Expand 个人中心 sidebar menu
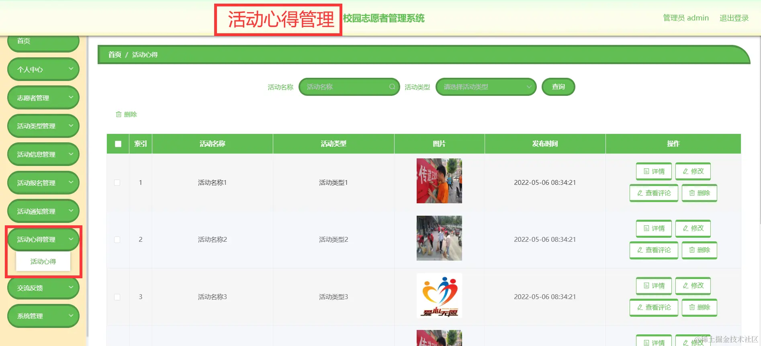Screen dimensions: 761x346 click(43, 69)
